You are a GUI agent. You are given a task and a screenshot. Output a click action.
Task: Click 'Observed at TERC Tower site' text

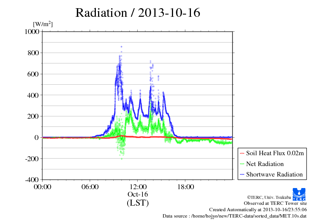275,203
